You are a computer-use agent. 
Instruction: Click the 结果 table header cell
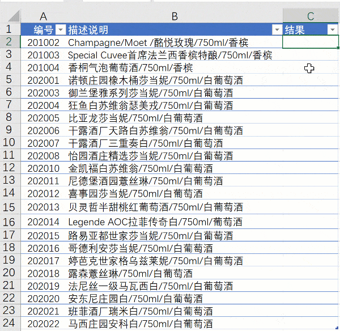[311, 29]
